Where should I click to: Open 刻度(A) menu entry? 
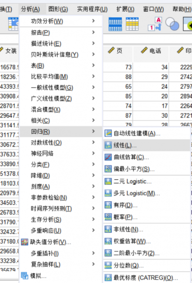61,186
